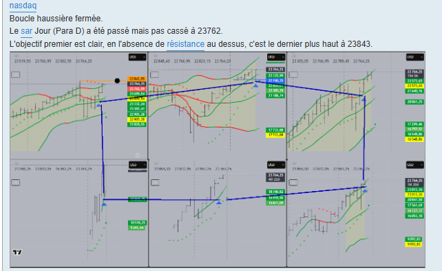The height and width of the screenshot is (271, 442).
Task: Select green 22828,55 price label
Action: pyautogui.click(x=137, y=125)
